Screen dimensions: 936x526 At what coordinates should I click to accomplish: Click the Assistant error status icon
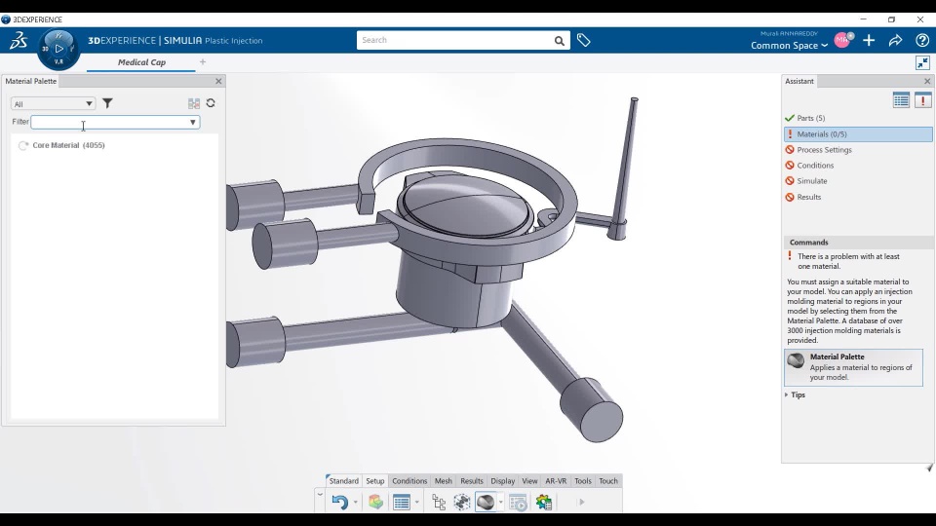[923, 100]
